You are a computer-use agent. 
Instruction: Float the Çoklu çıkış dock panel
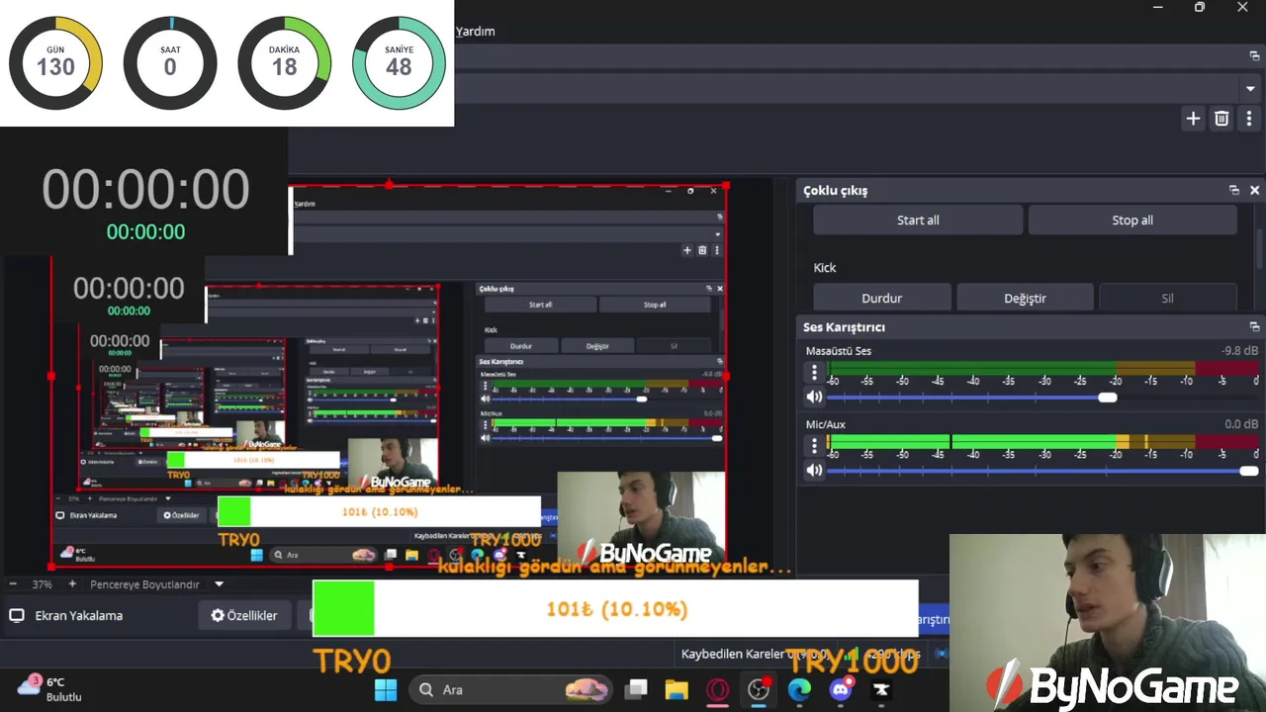(x=1234, y=190)
